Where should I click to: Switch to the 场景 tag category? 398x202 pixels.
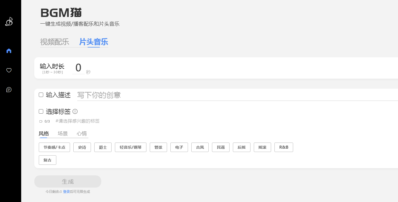[x=63, y=133]
